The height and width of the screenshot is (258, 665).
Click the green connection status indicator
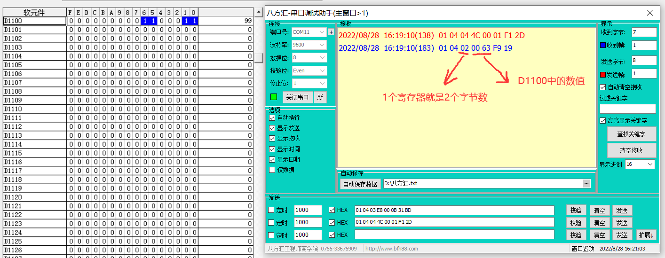(274, 97)
